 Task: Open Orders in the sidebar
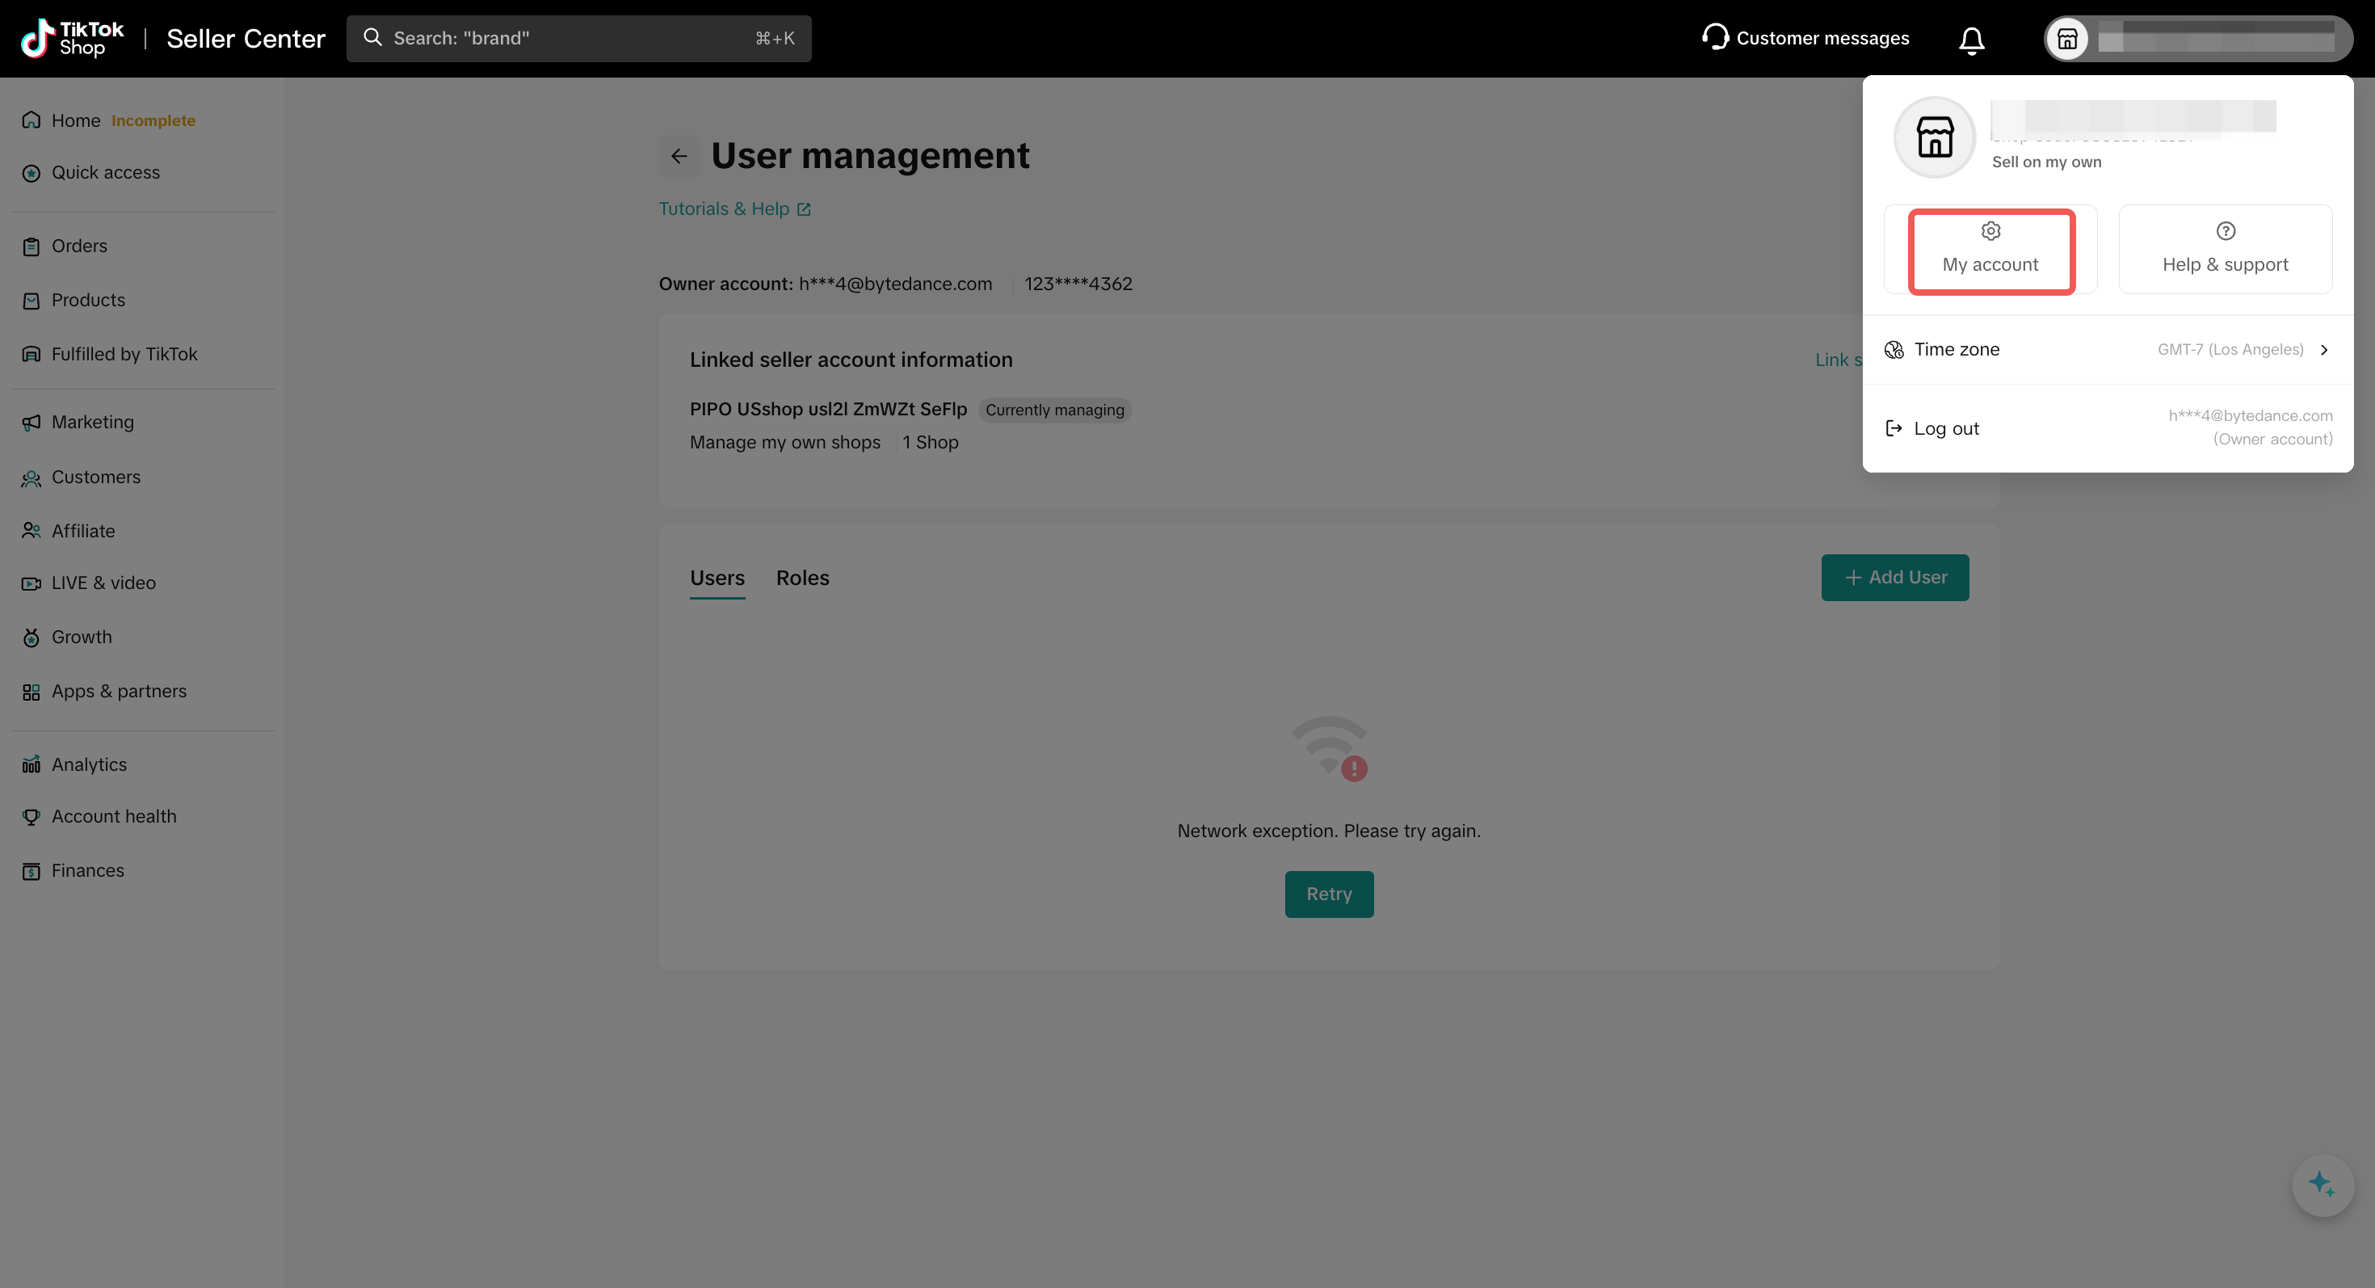(79, 246)
